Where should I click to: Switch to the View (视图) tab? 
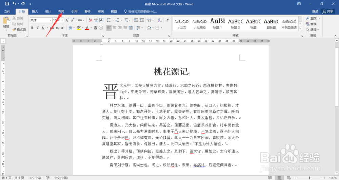114,12
